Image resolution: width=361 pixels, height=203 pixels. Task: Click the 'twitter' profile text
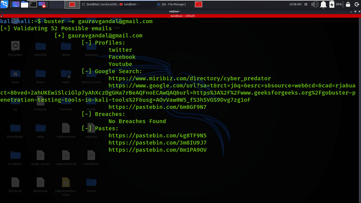[x=120, y=50]
